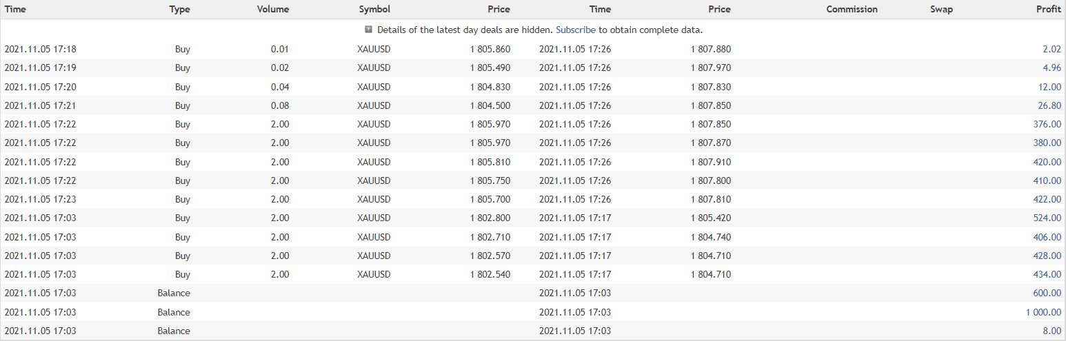Screen dimensions: 1066x341
Task: Sort by the Type column header
Action: [x=179, y=10]
